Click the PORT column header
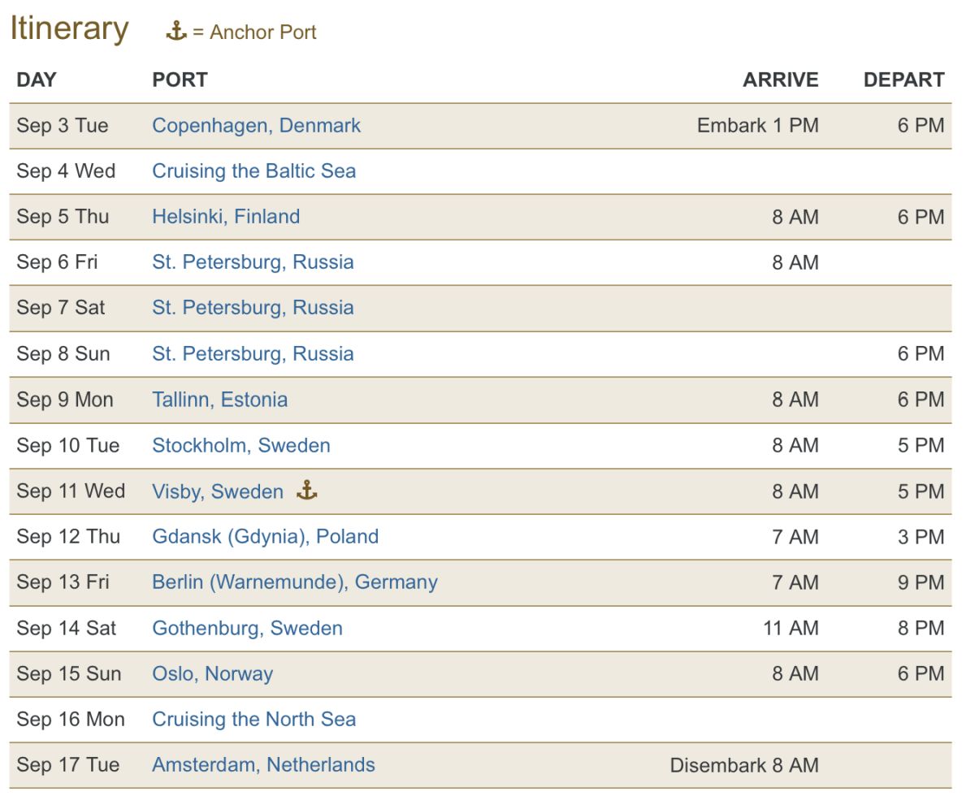975x796 pixels. (x=180, y=80)
